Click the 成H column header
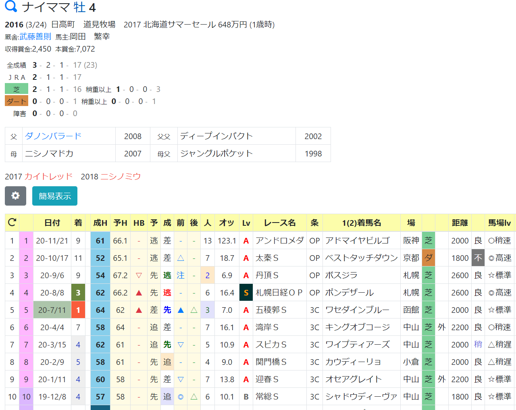The width and height of the screenshot is (516, 410). tap(100, 223)
